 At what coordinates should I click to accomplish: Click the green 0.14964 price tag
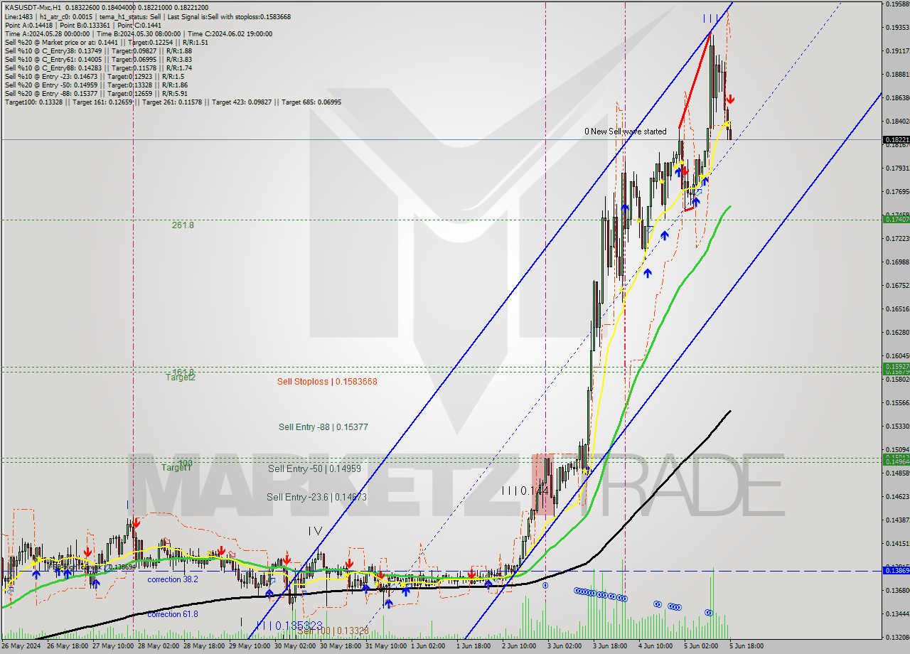coord(895,461)
